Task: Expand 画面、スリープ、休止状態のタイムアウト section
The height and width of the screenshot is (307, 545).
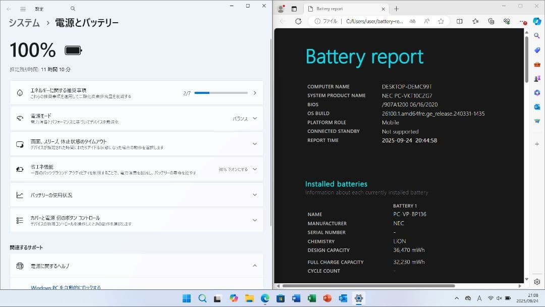Action: click(255, 143)
